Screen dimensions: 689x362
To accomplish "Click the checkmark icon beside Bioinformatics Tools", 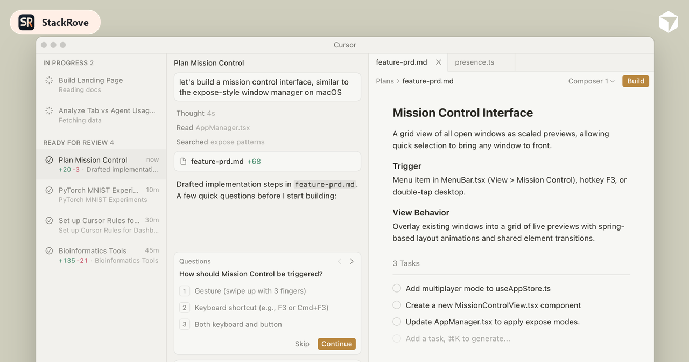I will 48,251.
